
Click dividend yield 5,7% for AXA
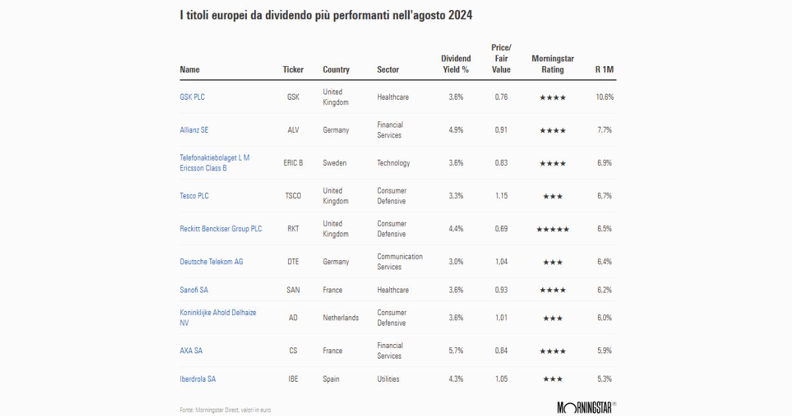pos(456,351)
